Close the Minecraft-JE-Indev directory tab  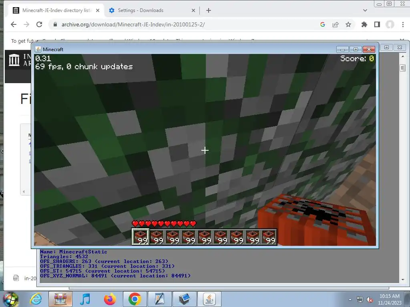(x=98, y=10)
